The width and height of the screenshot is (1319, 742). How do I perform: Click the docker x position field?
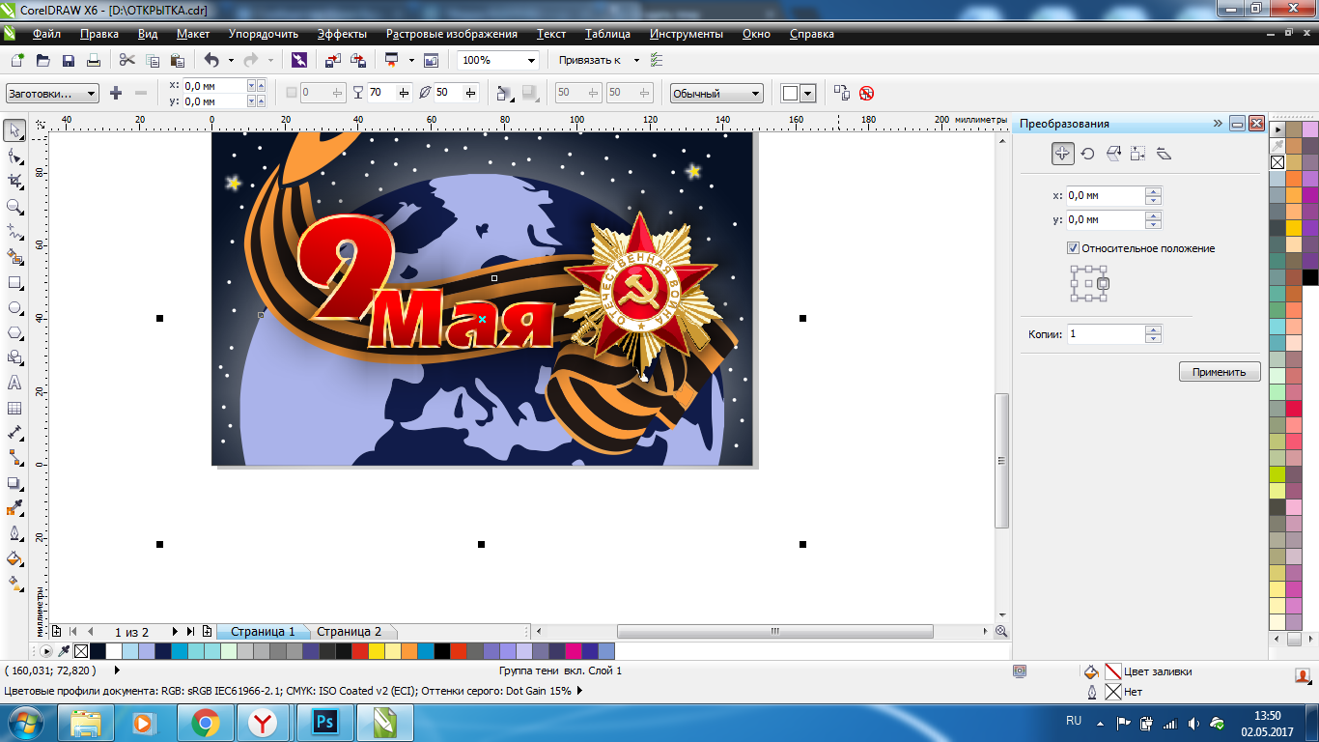pyautogui.click(x=1106, y=196)
